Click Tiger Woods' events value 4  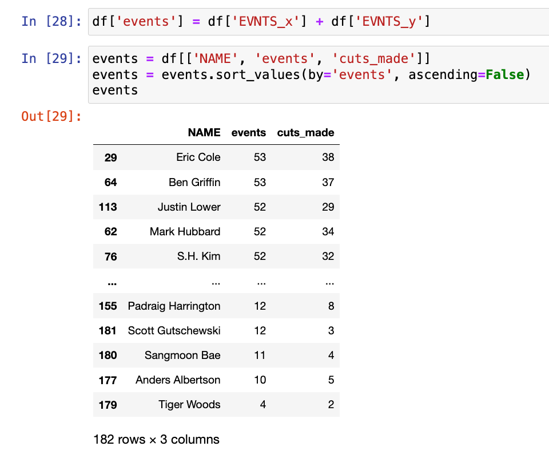[263, 404]
